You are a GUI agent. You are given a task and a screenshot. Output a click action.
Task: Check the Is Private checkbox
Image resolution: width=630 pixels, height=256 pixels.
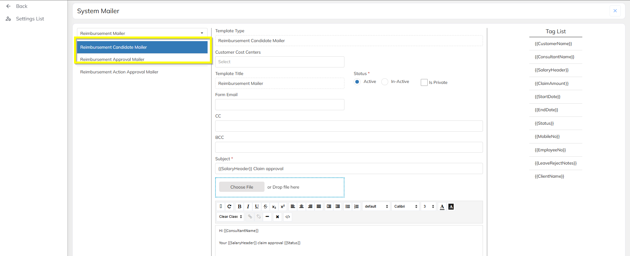[424, 83]
